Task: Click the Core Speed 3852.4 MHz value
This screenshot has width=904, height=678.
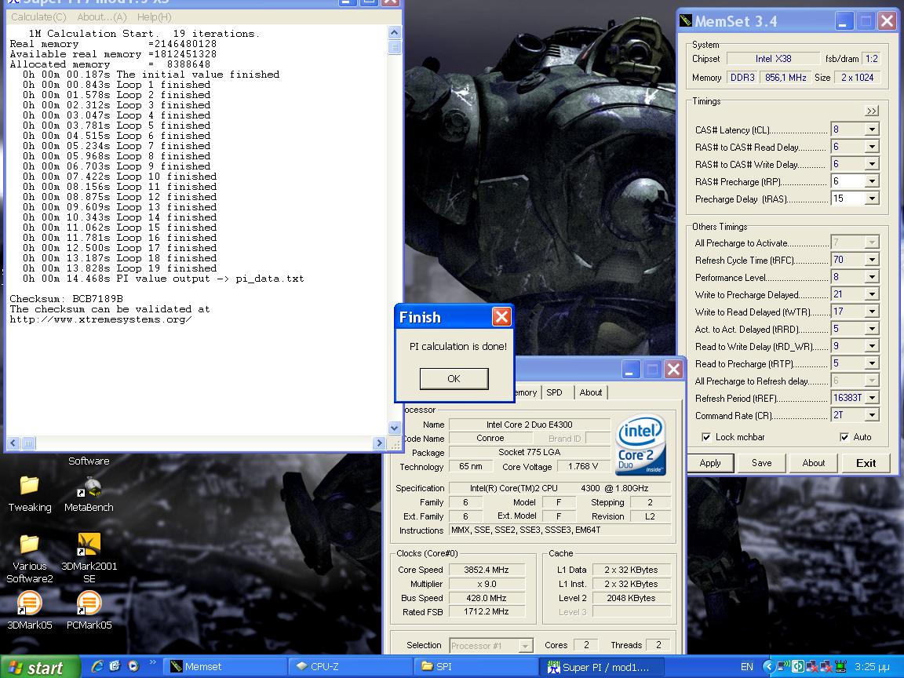Action: (486, 570)
